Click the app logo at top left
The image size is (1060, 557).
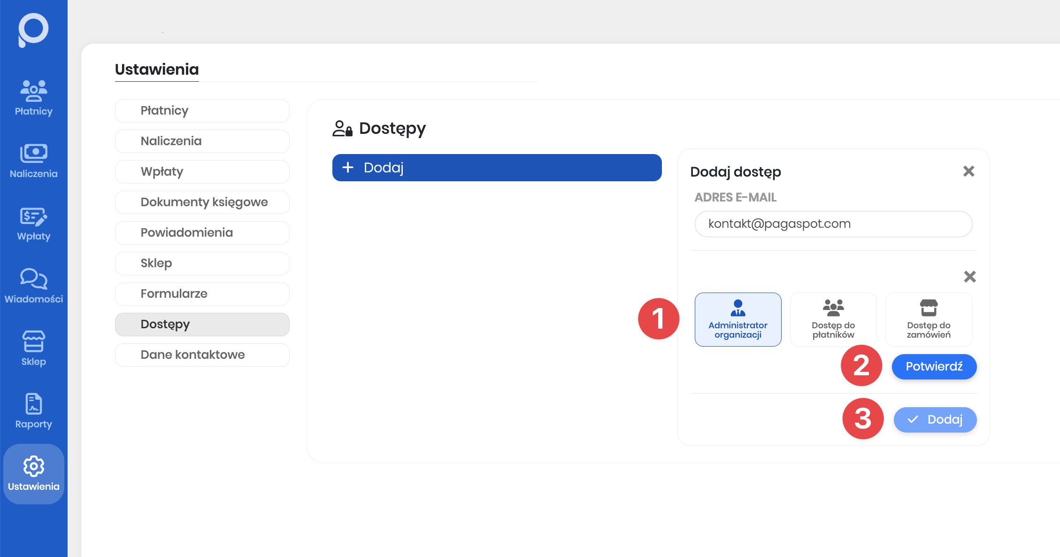coord(33,30)
